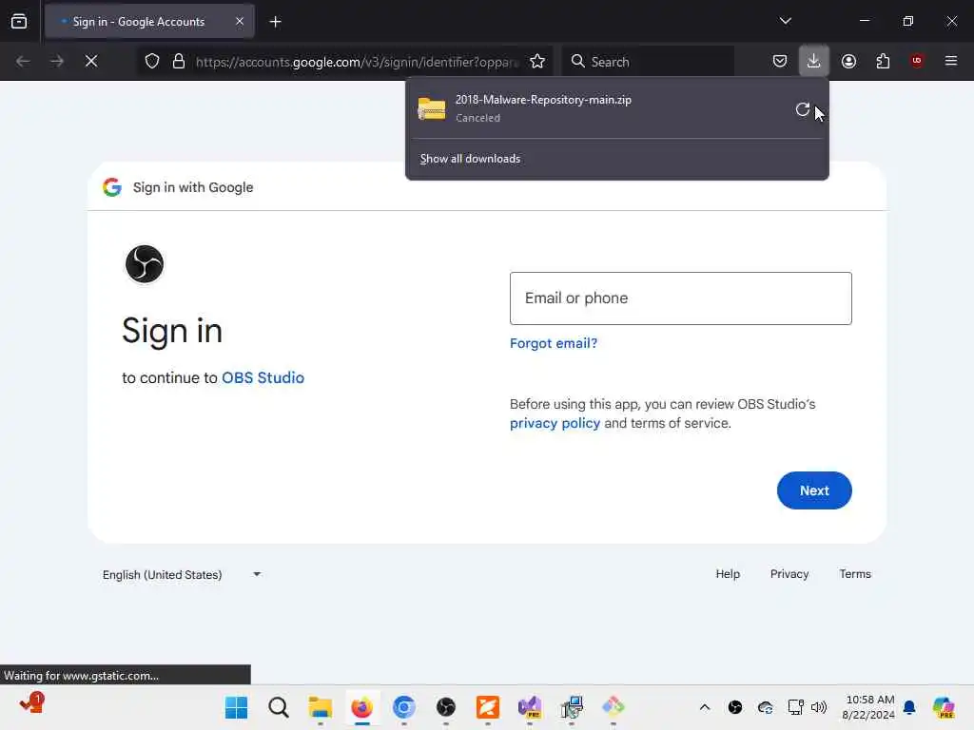974x730 pixels.
Task: Open 2018-Malware-Repository-main.zip download entry
Action: click(599, 108)
